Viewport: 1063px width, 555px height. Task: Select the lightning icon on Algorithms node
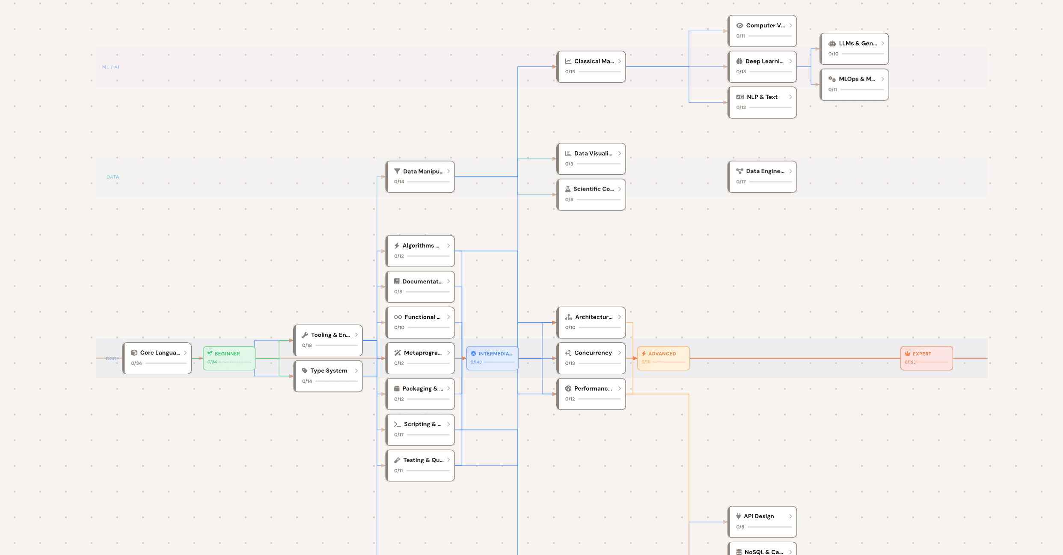click(397, 245)
